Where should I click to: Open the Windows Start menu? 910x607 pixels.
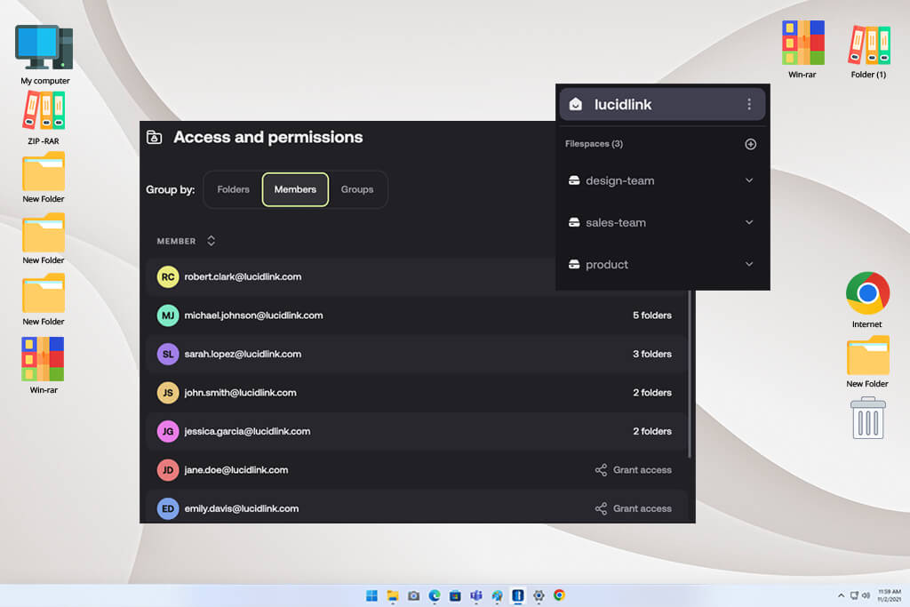371,595
